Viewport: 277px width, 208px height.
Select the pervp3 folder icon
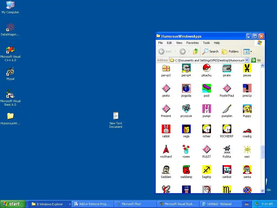click(166, 68)
